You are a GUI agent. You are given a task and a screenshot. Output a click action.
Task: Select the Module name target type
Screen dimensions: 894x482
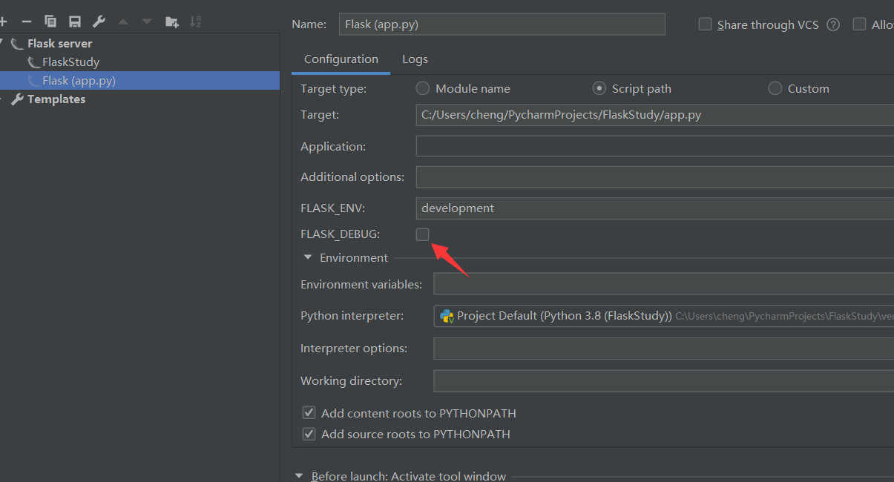pos(422,88)
